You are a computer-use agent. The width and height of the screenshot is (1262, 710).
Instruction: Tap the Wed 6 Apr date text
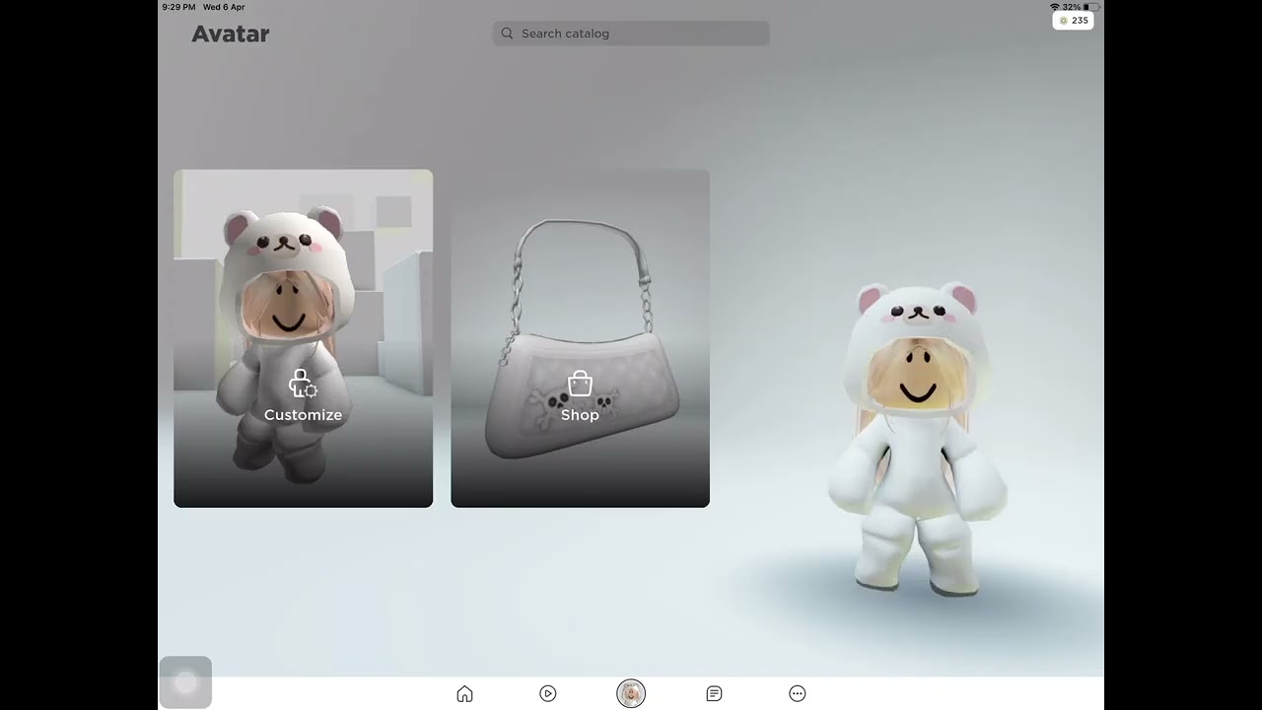click(224, 7)
